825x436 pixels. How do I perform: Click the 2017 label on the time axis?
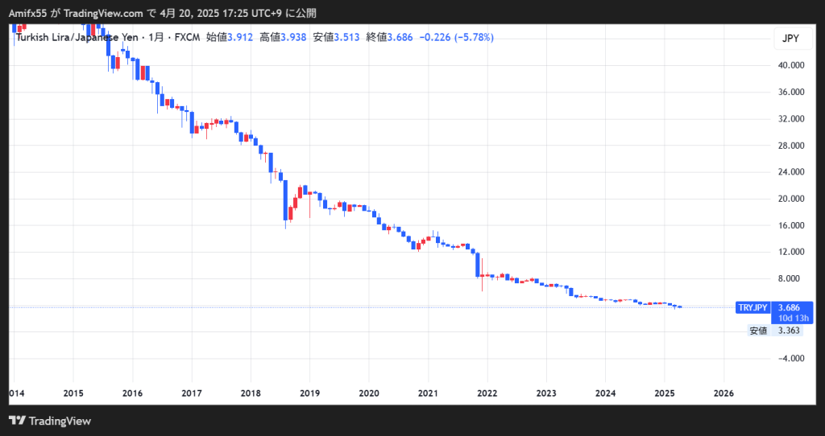coord(191,393)
